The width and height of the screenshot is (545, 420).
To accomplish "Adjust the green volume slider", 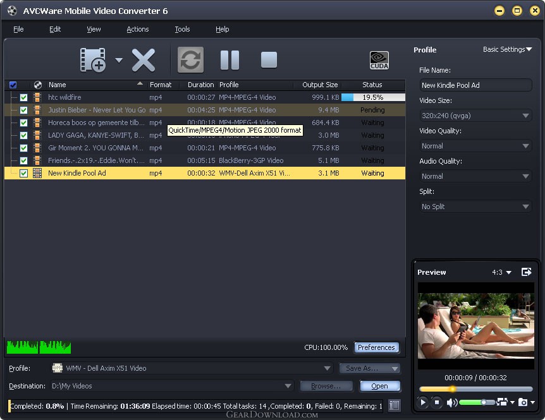I will tap(477, 402).
